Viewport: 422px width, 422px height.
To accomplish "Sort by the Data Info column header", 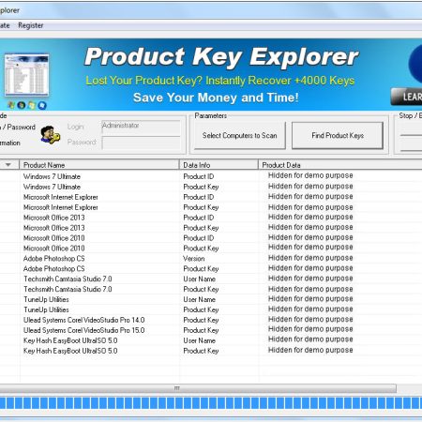I will 219,165.
